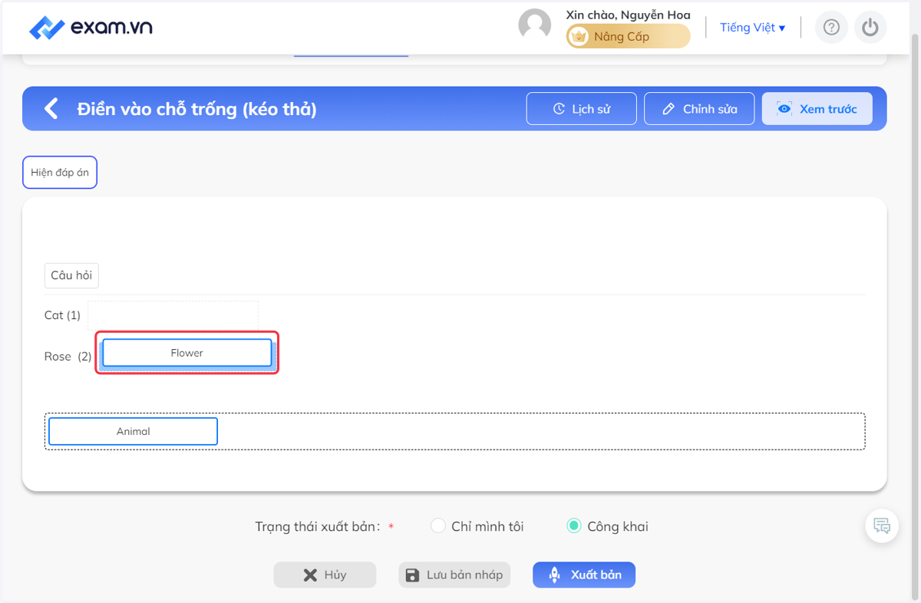The image size is (921, 603).
Task: Select the Flower answer chip
Action: point(187,353)
